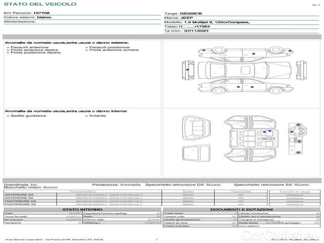The image size is (324, 243).
Task: Click the Cerchi in lega column header
Action: [294, 191]
